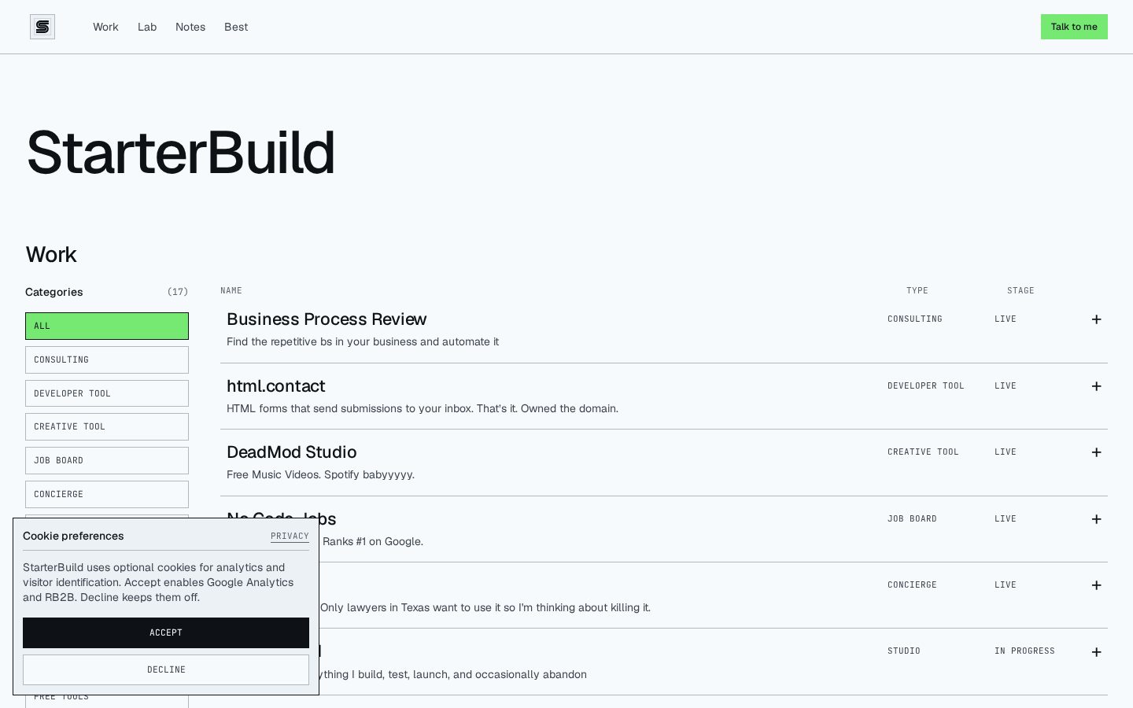Click the NAME column header
Screen dimensions: 1133x708
click(x=231, y=291)
